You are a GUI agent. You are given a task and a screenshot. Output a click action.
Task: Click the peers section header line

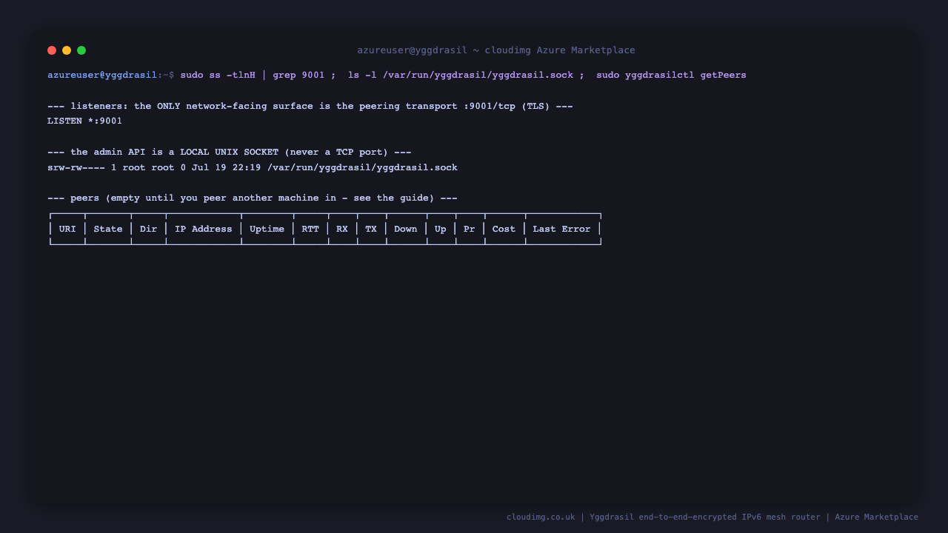point(252,198)
